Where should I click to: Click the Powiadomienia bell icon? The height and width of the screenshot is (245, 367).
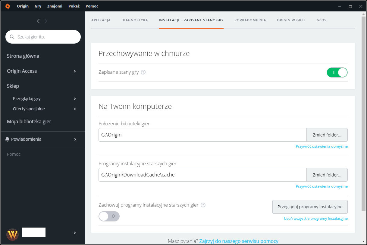click(x=8, y=139)
